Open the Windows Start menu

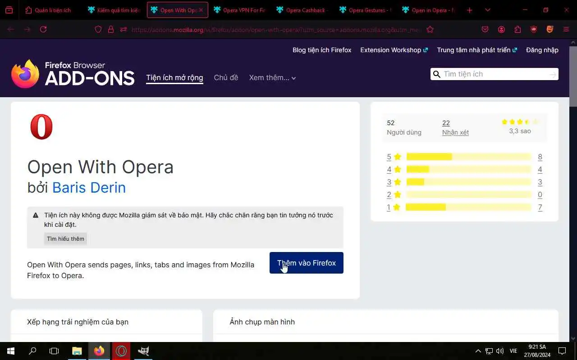click(11, 351)
